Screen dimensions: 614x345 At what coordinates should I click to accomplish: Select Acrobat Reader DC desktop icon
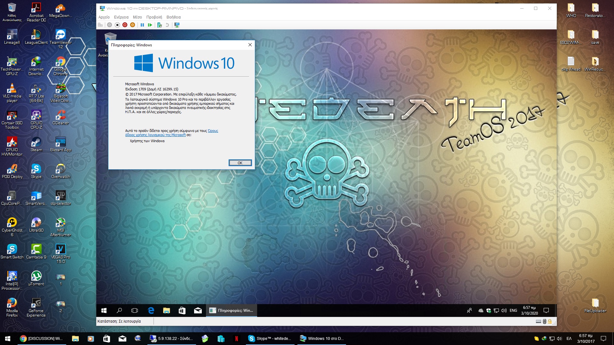tap(36, 12)
